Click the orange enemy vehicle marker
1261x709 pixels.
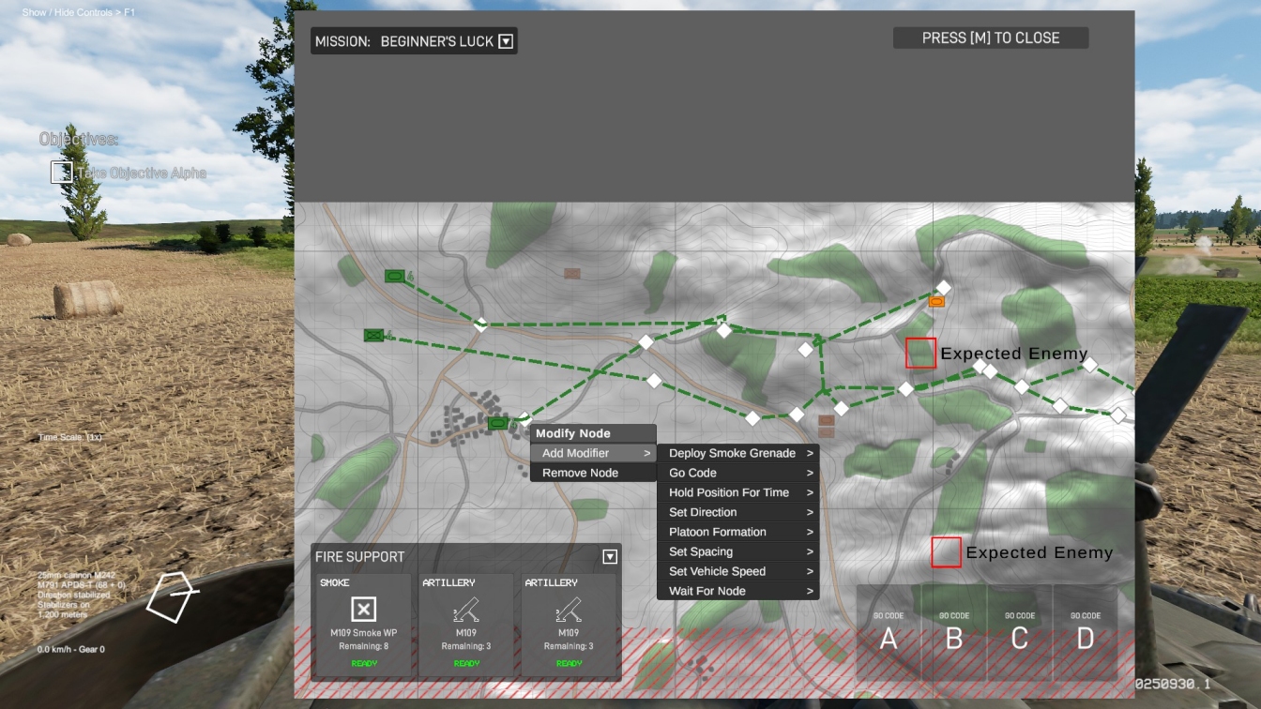[935, 302]
